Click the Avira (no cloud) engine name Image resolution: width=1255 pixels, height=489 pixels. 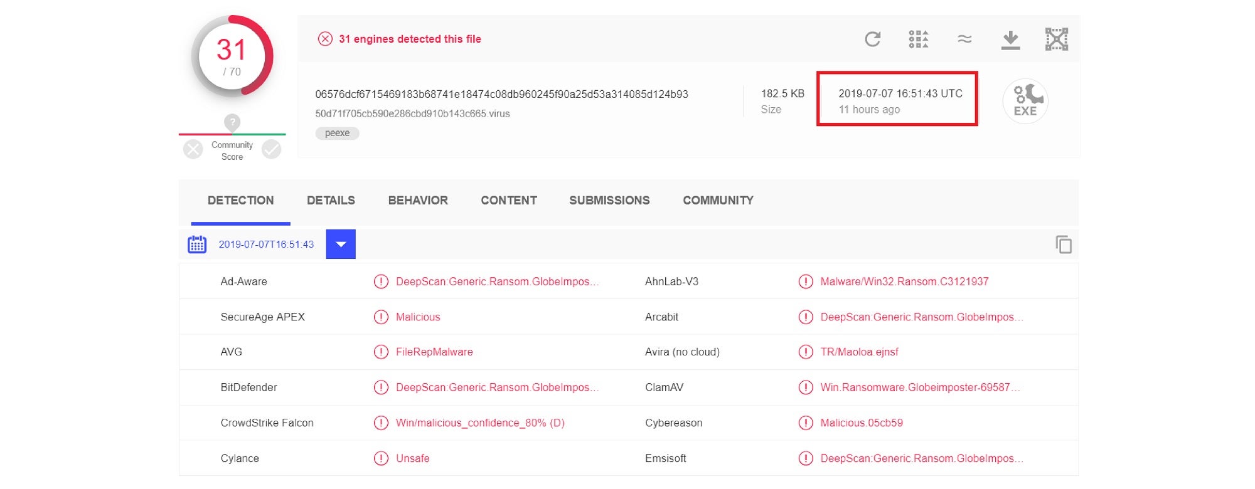(682, 352)
